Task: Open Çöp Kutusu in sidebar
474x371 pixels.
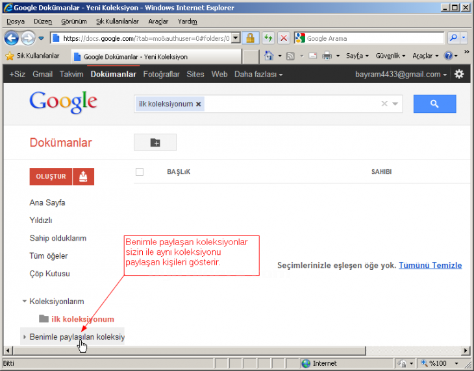Action: tap(49, 274)
